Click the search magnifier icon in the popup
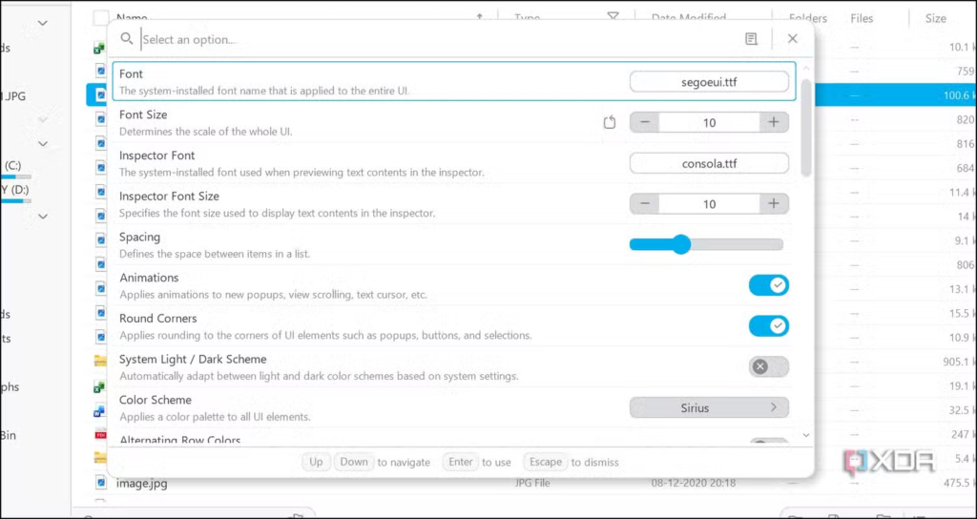The image size is (977, 519). 127,39
